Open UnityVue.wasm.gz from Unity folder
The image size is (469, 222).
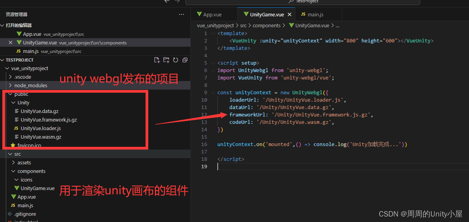41,137
